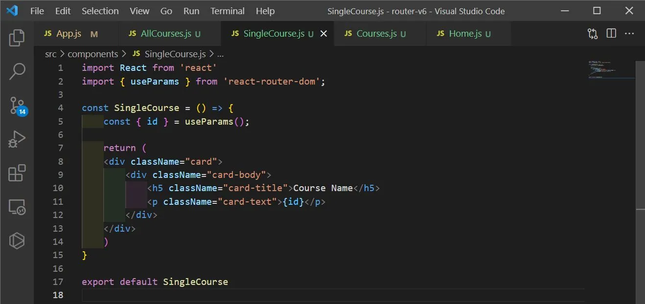Click the 'useParams()' call on line 5
645x304 pixels.
pyautogui.click(x=214, y=122)
